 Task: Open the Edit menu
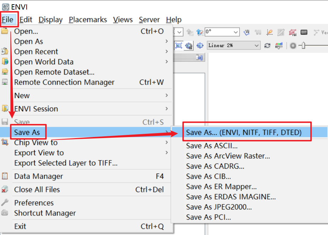coord(26,20)
